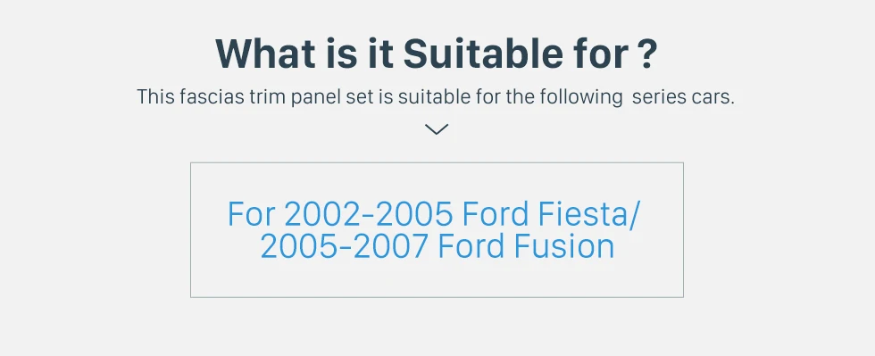Viewport: 875px width, 356px height.
Task: Click the word 'Fusion' in blue text
Action: pos(564,246)
